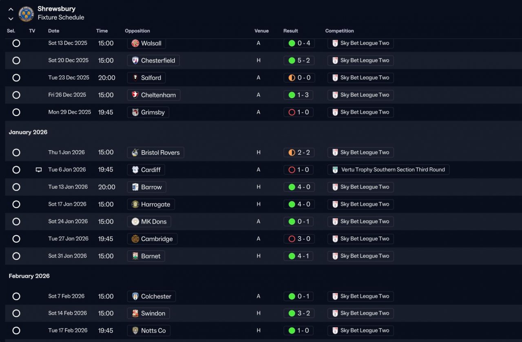This screenshot has width=522, height=342.
Task: Go to previous club with up chevron
Action: point(11,9)
